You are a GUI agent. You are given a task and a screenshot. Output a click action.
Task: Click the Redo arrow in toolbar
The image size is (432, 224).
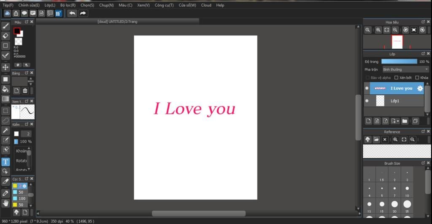83,13
